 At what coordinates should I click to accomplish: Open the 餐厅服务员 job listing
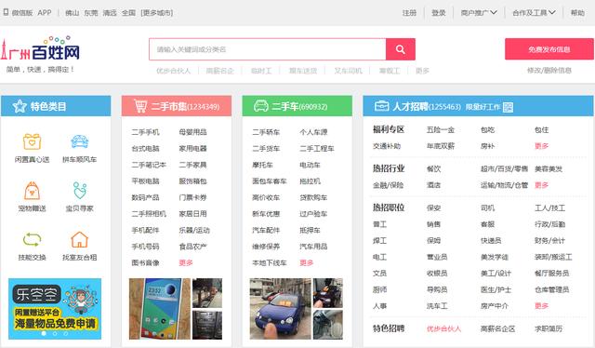[551, 274]
